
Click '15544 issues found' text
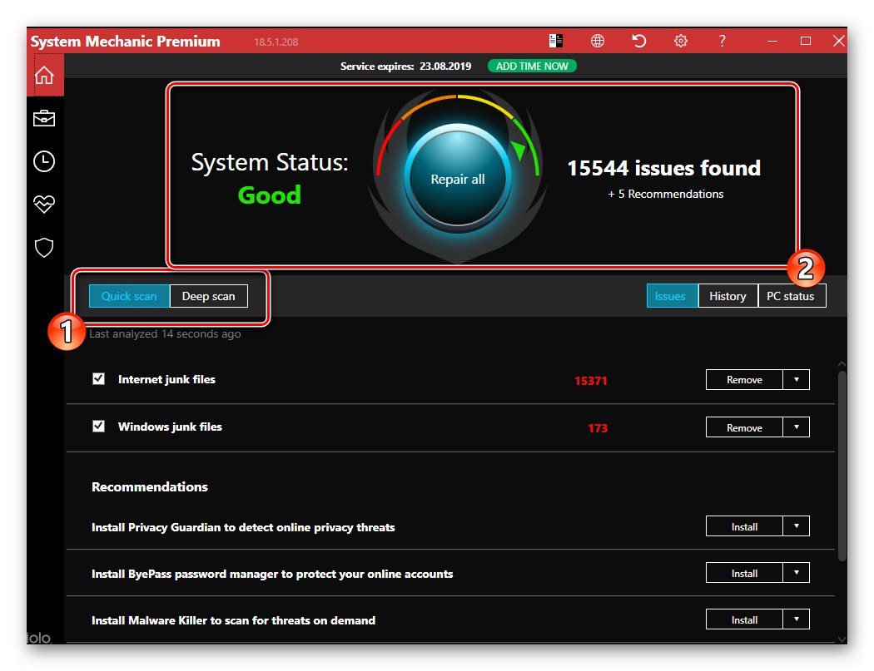tap(664, 168)
